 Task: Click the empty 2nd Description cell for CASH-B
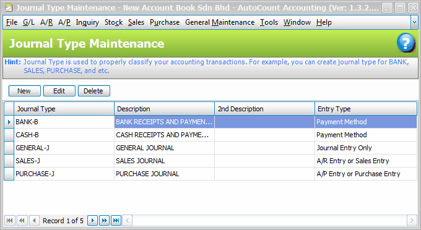pos(264,135)
